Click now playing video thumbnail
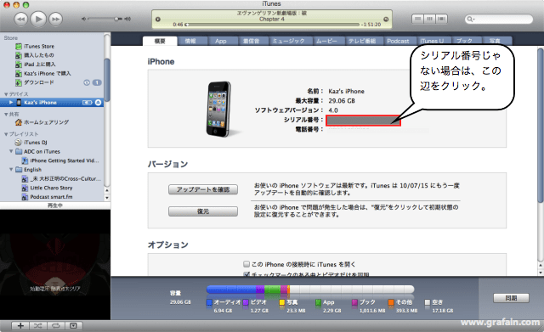Screen dimensions: 544x332 55,264
